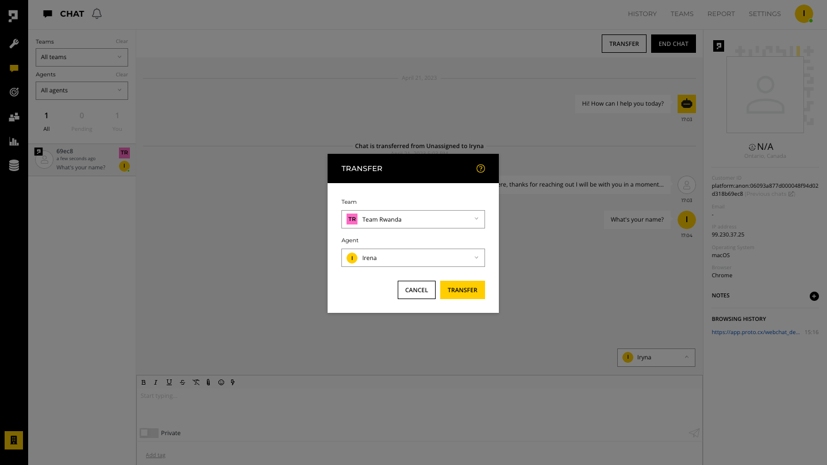Click the customer profile picture placeholder

click(x=765, y=95)
